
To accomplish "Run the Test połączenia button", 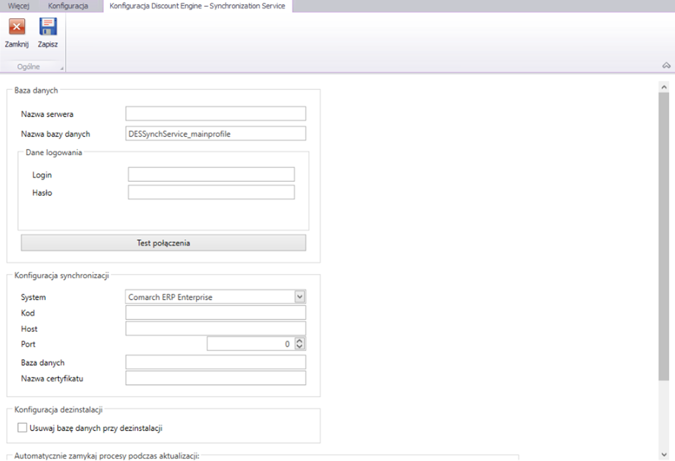I will pos(163,243).
